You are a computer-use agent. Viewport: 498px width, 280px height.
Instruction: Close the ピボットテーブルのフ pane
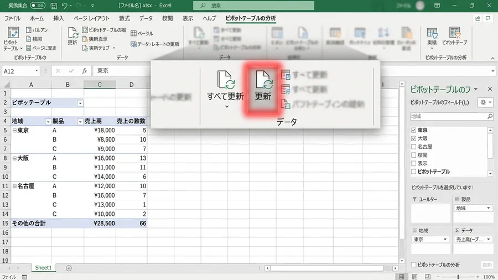point(490,89)
